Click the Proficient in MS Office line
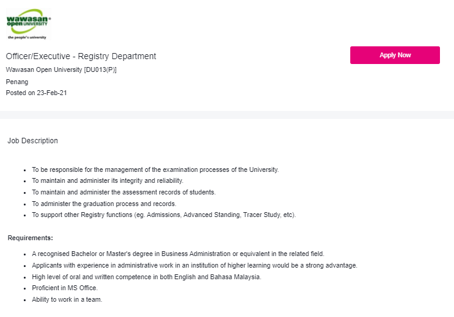Image resolution: width=454 pixels, height=317 pixels. [65, 288]
